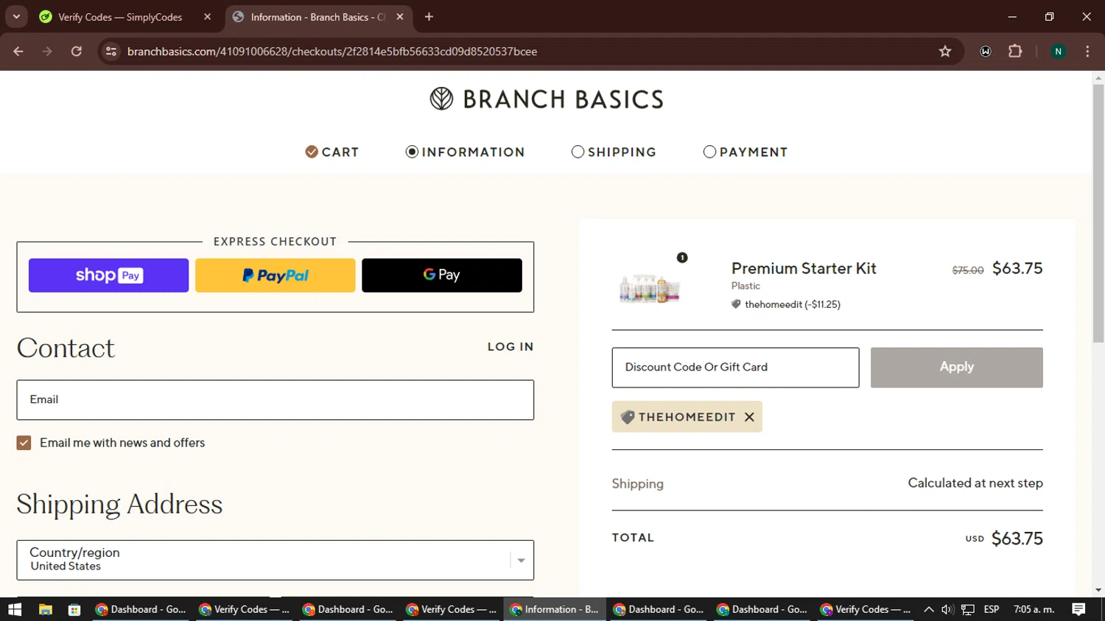Close the Information Branch Basics tab
This screenshot has height=621, width=1105.
click(x=400, y=17)
